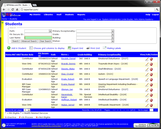Delete the Diaz, Crystal record with red icon
Screen dimensions: 161x129
(x=151, y=75)
